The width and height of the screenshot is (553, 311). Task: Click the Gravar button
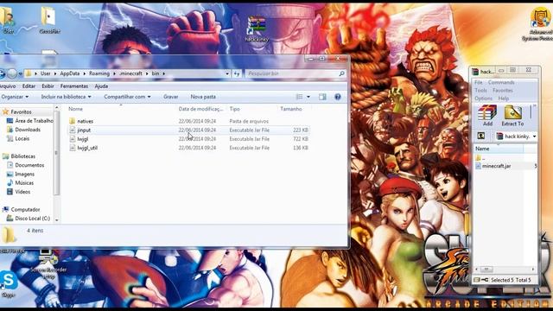coord(171,97)
